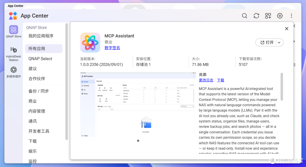Open the 备份 / 同步 category
The height and width of the screenshot is (167, 306).
39,91
